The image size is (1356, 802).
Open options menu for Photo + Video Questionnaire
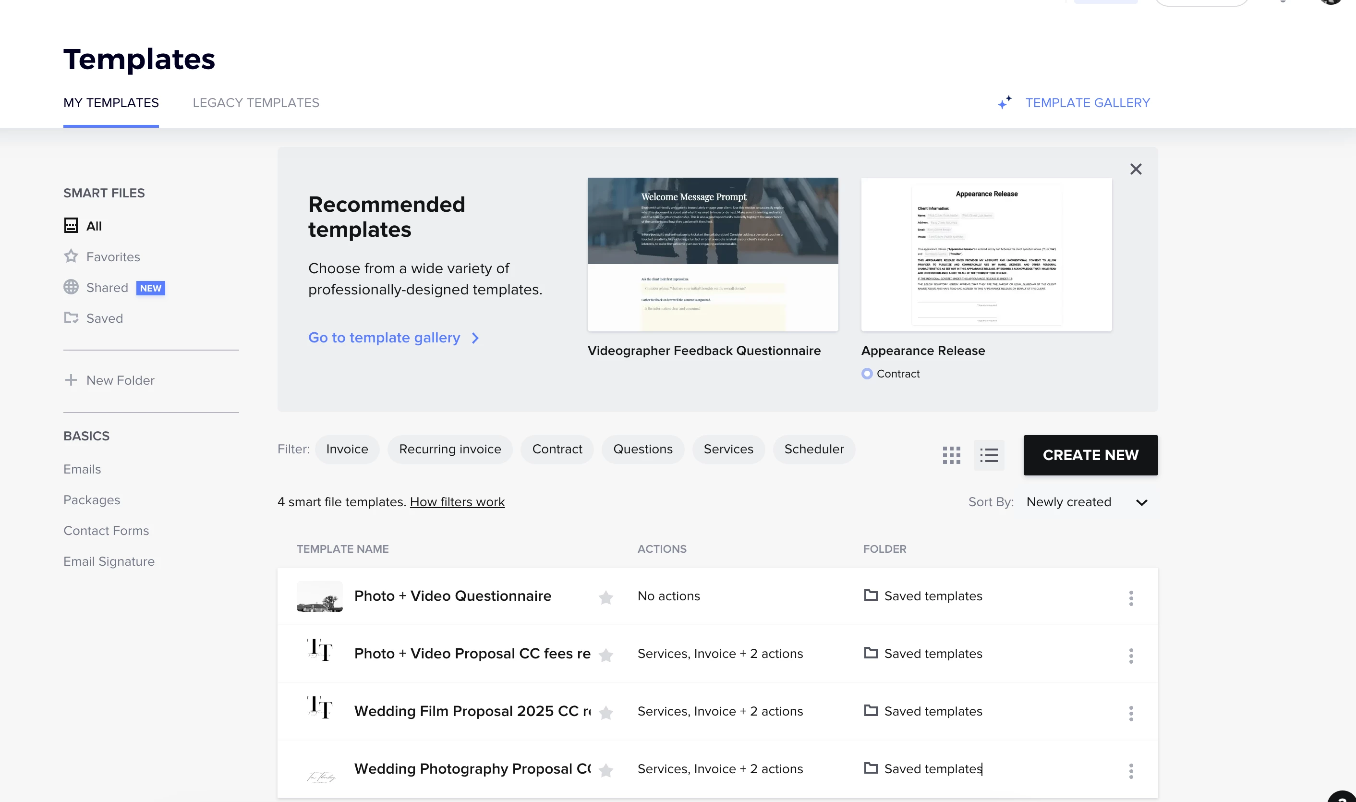tap(1131, 598)
